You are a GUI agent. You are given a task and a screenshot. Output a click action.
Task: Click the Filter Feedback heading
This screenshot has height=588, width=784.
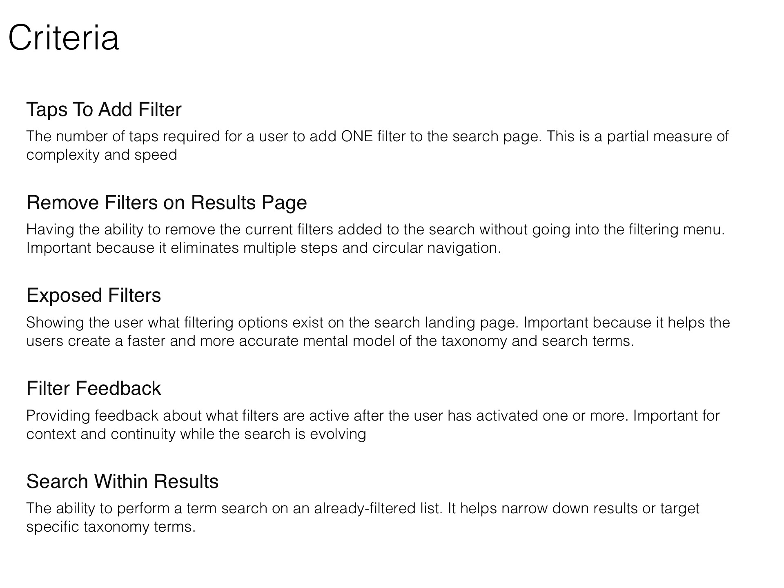pyautogui.click(x=94, y=388)
